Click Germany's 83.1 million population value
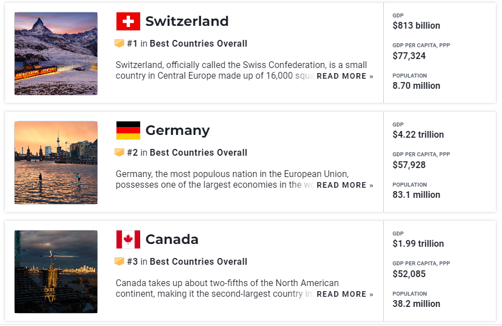Screen dimensions: 502x326 pos(416,194)
